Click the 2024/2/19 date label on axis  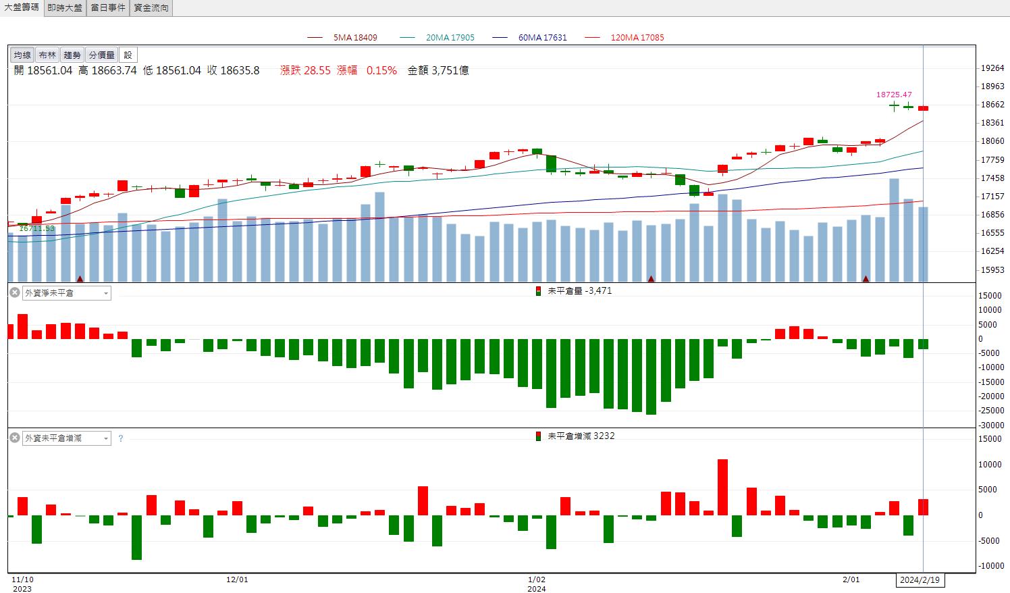click(x=921, y=580)
